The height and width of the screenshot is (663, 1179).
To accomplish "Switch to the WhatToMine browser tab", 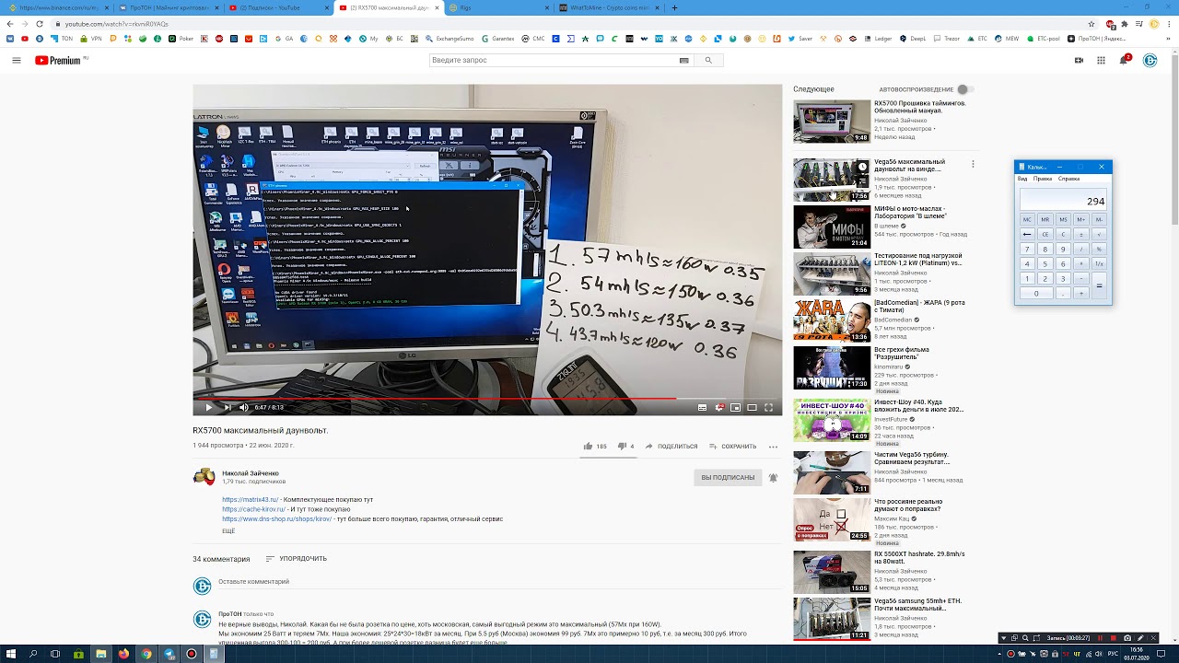I will [608, 7].
